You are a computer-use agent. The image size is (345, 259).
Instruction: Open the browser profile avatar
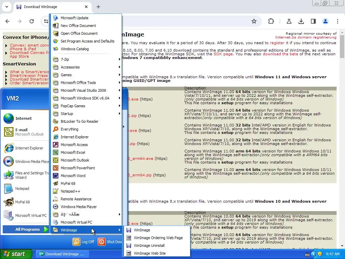coord(325,21)
